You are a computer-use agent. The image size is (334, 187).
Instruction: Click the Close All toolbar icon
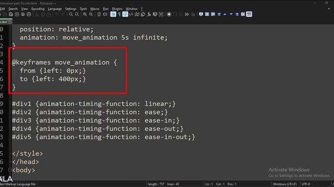pyautogui.click(x=22, y=14)
